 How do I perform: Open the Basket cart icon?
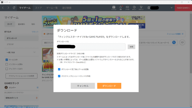(141, 8)
